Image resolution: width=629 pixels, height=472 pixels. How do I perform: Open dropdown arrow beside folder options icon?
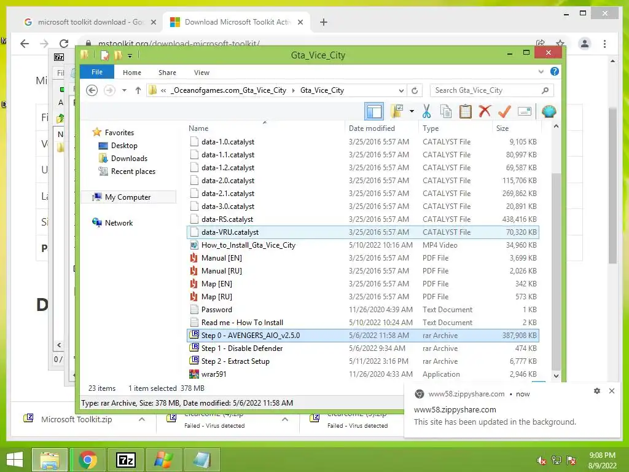point(412,111)
